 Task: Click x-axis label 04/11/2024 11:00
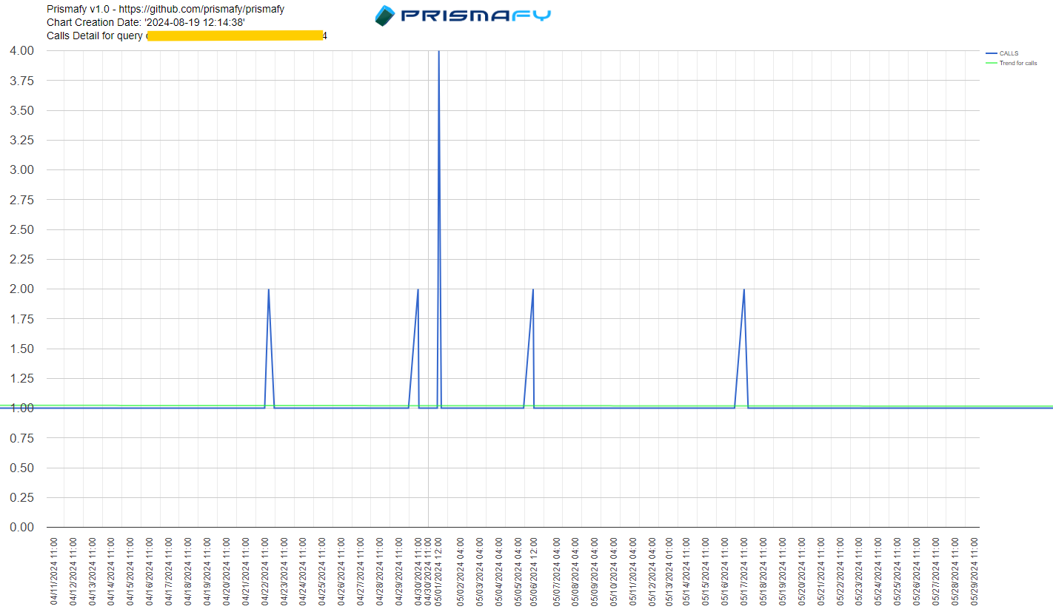(54, 571)
